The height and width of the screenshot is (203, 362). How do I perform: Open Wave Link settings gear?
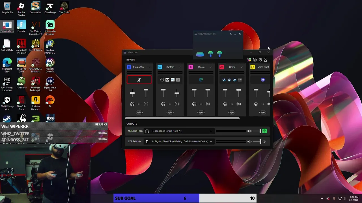260,60
